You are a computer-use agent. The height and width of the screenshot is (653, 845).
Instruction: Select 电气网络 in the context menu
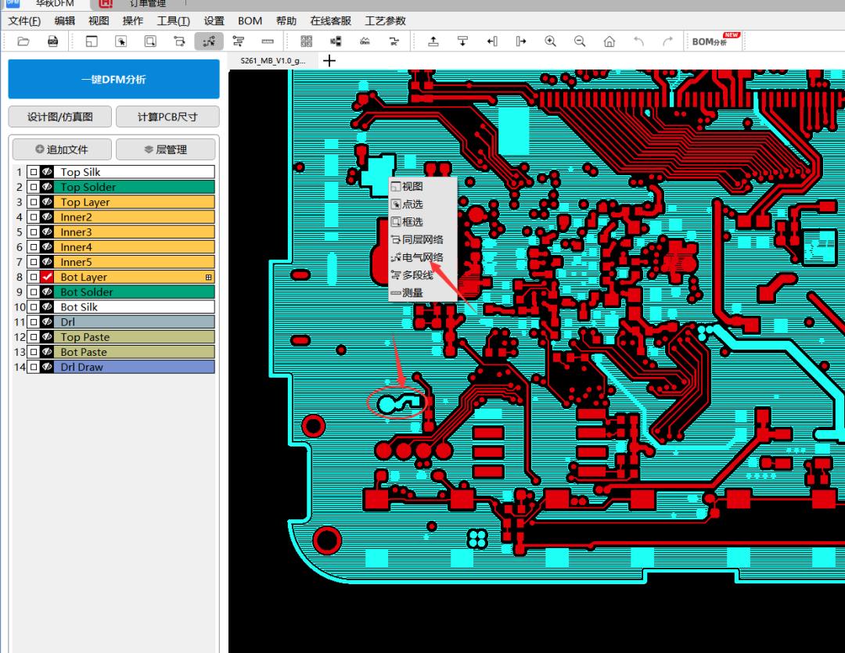(x=422, y=257)
